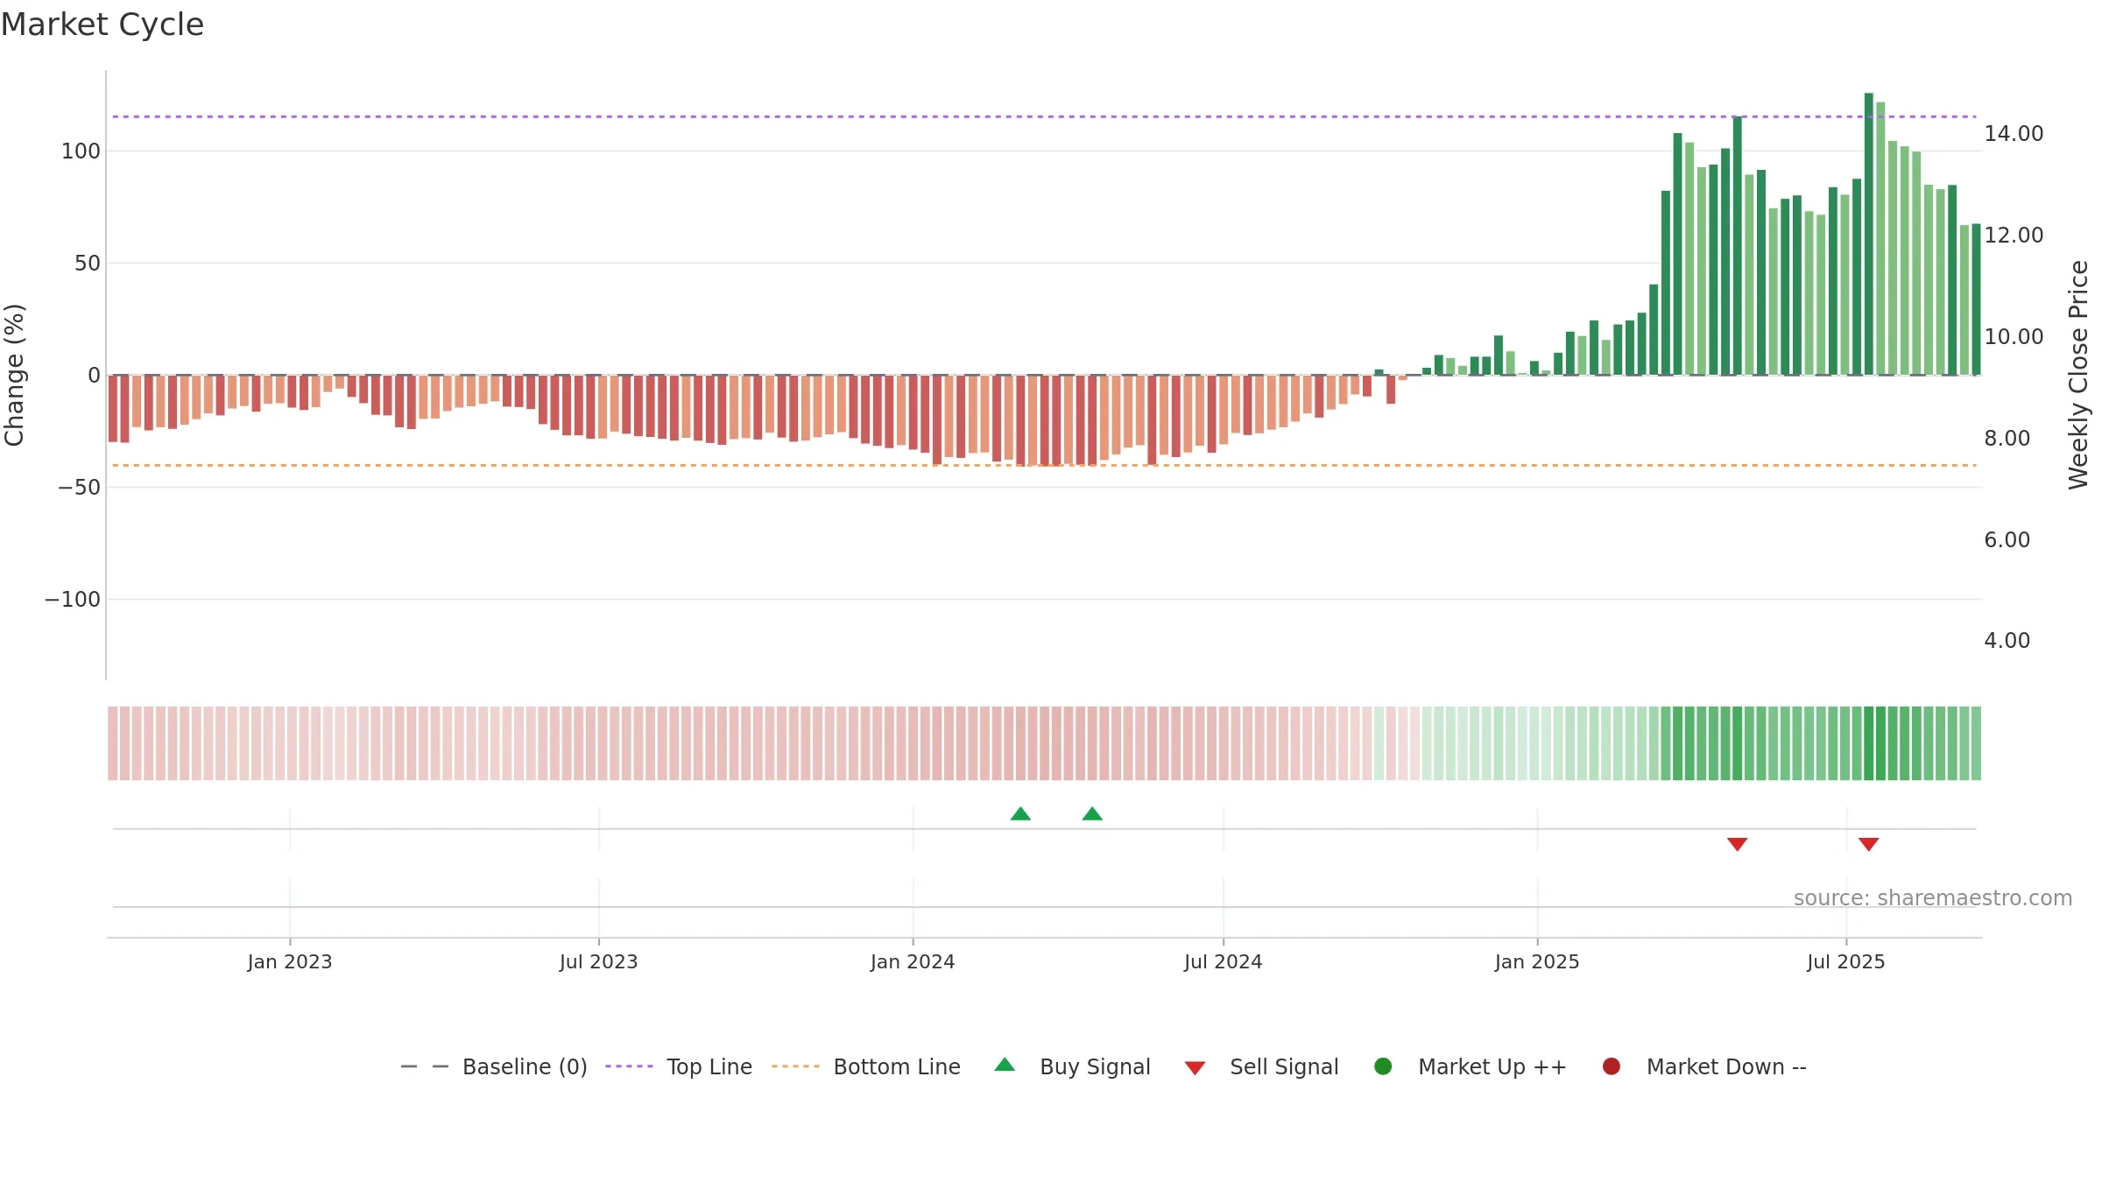Toggle the Sell Signal legend entry

[1261, 1066]
